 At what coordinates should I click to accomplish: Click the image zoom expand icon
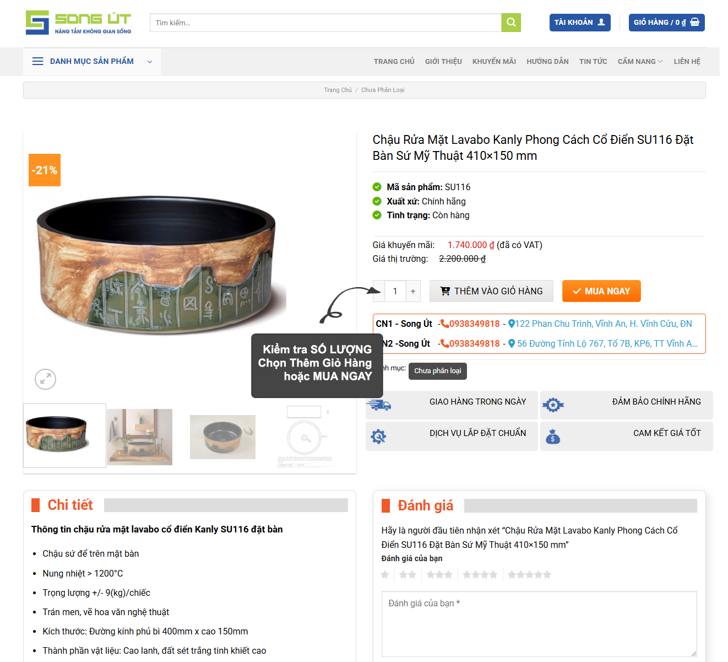[x=45, y=379]
